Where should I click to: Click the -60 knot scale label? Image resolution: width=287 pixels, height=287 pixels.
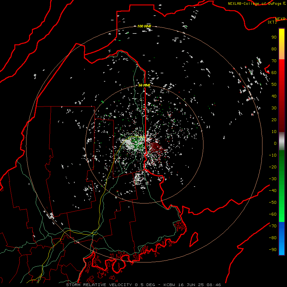[x=273, y=214]
